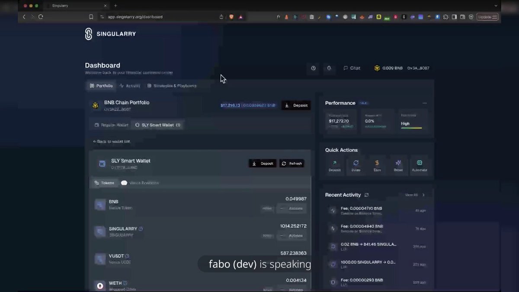The height and width of the screenshot is (292, 519).
Task: Open the 1000.00 SINGULARRY swap activity entry
Action: 377,264
